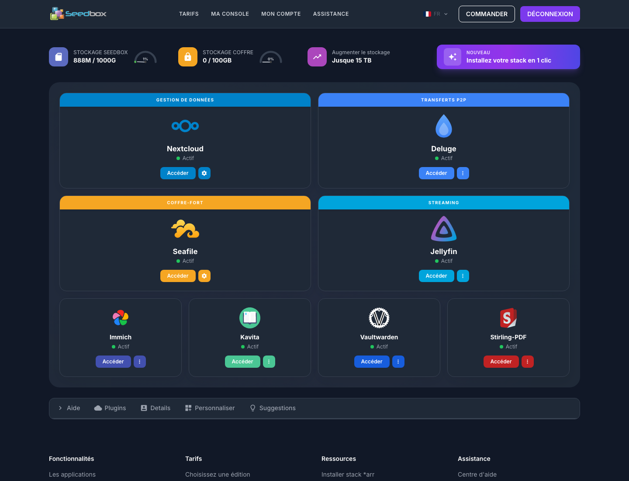
Task: Click the Installez votre stack banner
Action: pyautogui.click(x=508, y=57)
